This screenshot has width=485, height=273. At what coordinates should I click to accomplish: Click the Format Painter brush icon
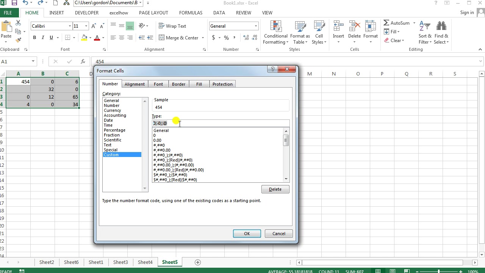pyautogui.click(x=18, y=39)
